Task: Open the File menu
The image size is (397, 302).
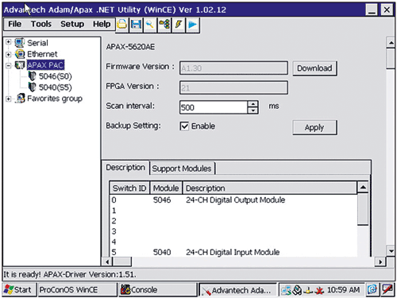Action: [14, 24]
